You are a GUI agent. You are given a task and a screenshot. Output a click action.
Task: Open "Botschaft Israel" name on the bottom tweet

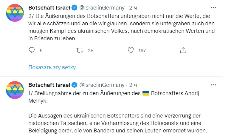tap(49, 84)
